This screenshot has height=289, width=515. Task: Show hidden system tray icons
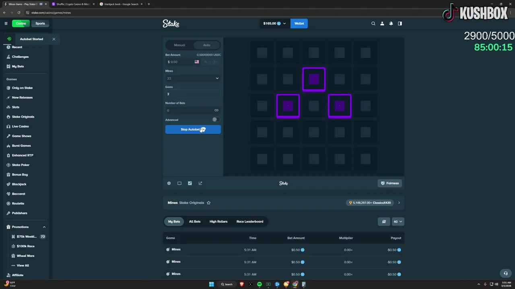[x=480, y=284]
